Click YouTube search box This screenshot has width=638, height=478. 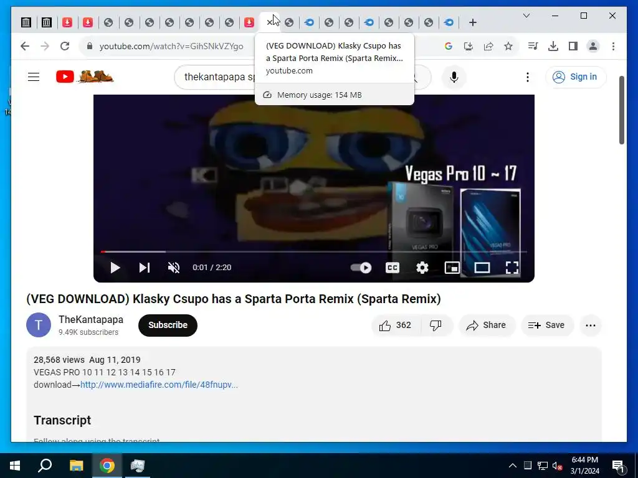(x=220, y=77)
